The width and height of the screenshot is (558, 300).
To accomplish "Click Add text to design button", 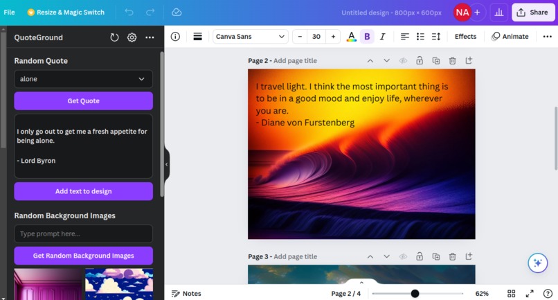I will [x=83, y=191].
